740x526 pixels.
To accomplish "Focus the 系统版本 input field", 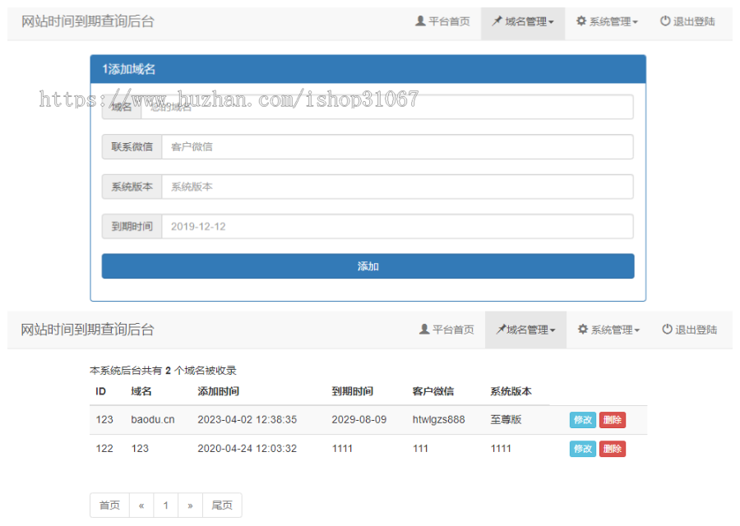I will pyautogui.click(x=397, y=187).
